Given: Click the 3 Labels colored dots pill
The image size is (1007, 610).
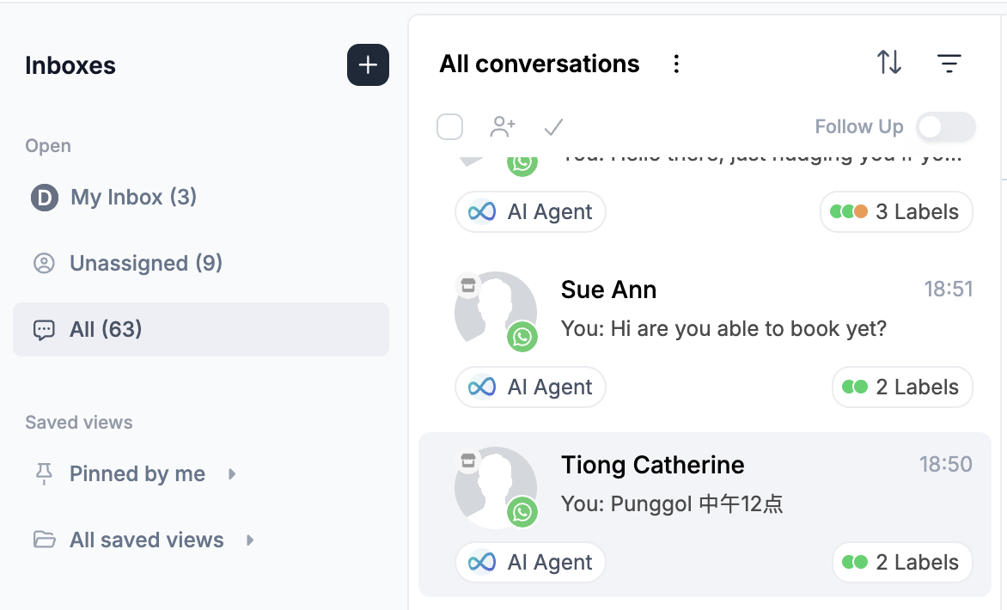Looking at the screenshot, I should click(x=896, y=212).
